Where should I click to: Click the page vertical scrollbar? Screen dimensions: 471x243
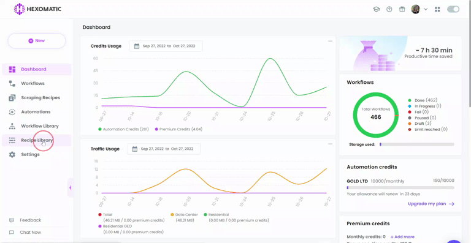pyautogui.click(x=469, y=54)
